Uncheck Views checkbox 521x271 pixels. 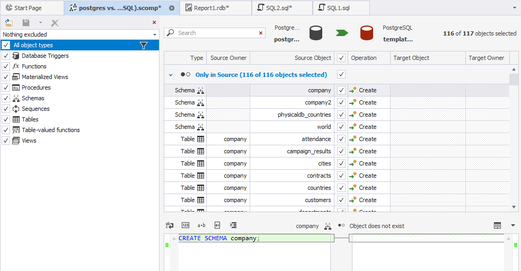tap(6, 141)
